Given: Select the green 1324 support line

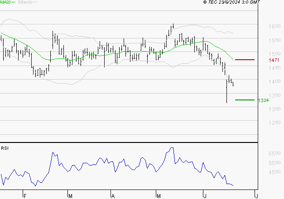Looking at the screenshot, I should 245,100.
